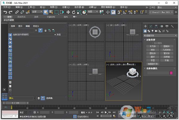
Task: Activate the Select Object tool
Action: coord(46,12)
